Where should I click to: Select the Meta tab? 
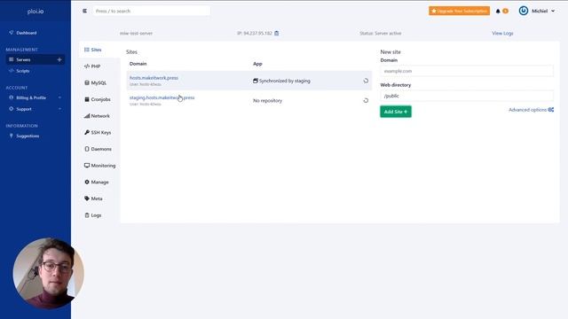[x=93, y=198]
